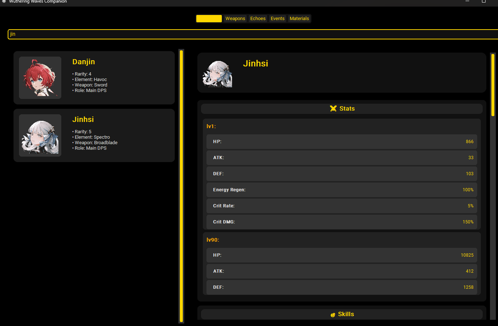Click the search field containing 'jin'
Image resolution: width=498 pixels, height=326 pixels.
coord(253,34)
